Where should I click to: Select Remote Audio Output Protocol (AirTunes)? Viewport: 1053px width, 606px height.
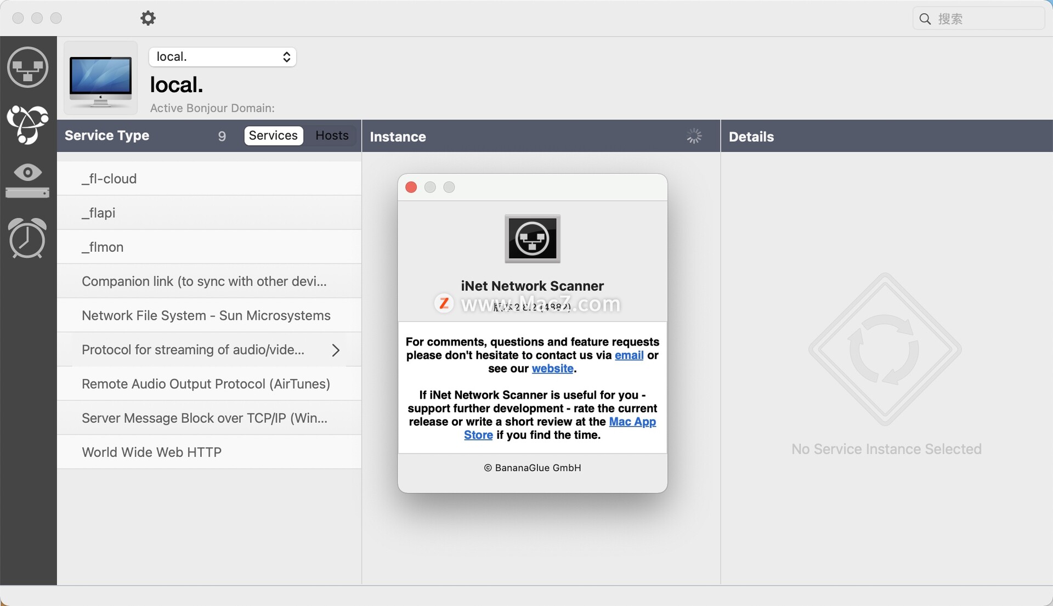coord(209,384)
